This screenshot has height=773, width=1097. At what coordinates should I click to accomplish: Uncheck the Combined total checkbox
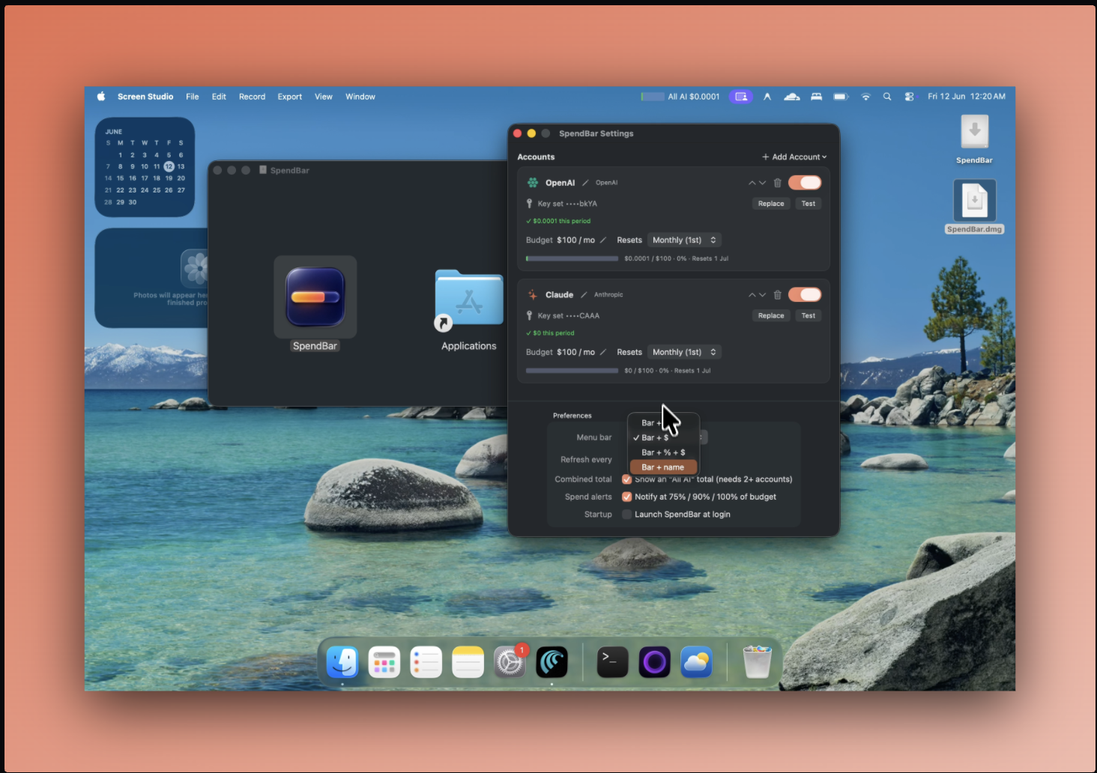click(x=627, y=479)
